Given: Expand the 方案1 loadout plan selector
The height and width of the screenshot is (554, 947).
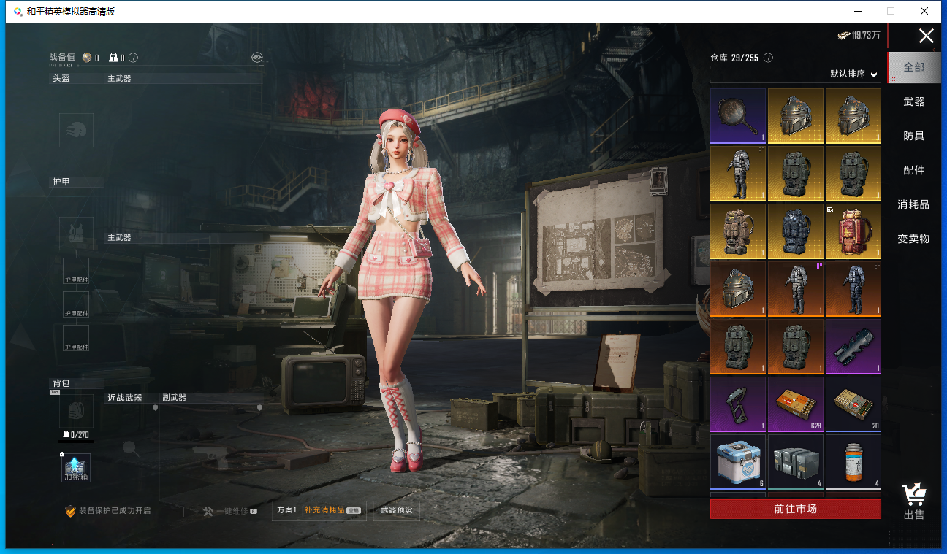Looking at the screenshot, I should point(286,510).
